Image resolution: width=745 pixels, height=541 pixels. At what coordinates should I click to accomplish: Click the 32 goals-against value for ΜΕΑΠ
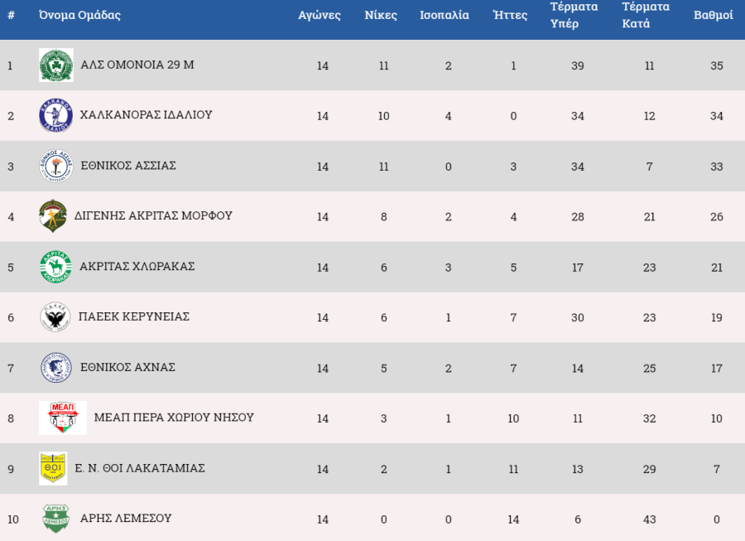[x=649, y=418]
